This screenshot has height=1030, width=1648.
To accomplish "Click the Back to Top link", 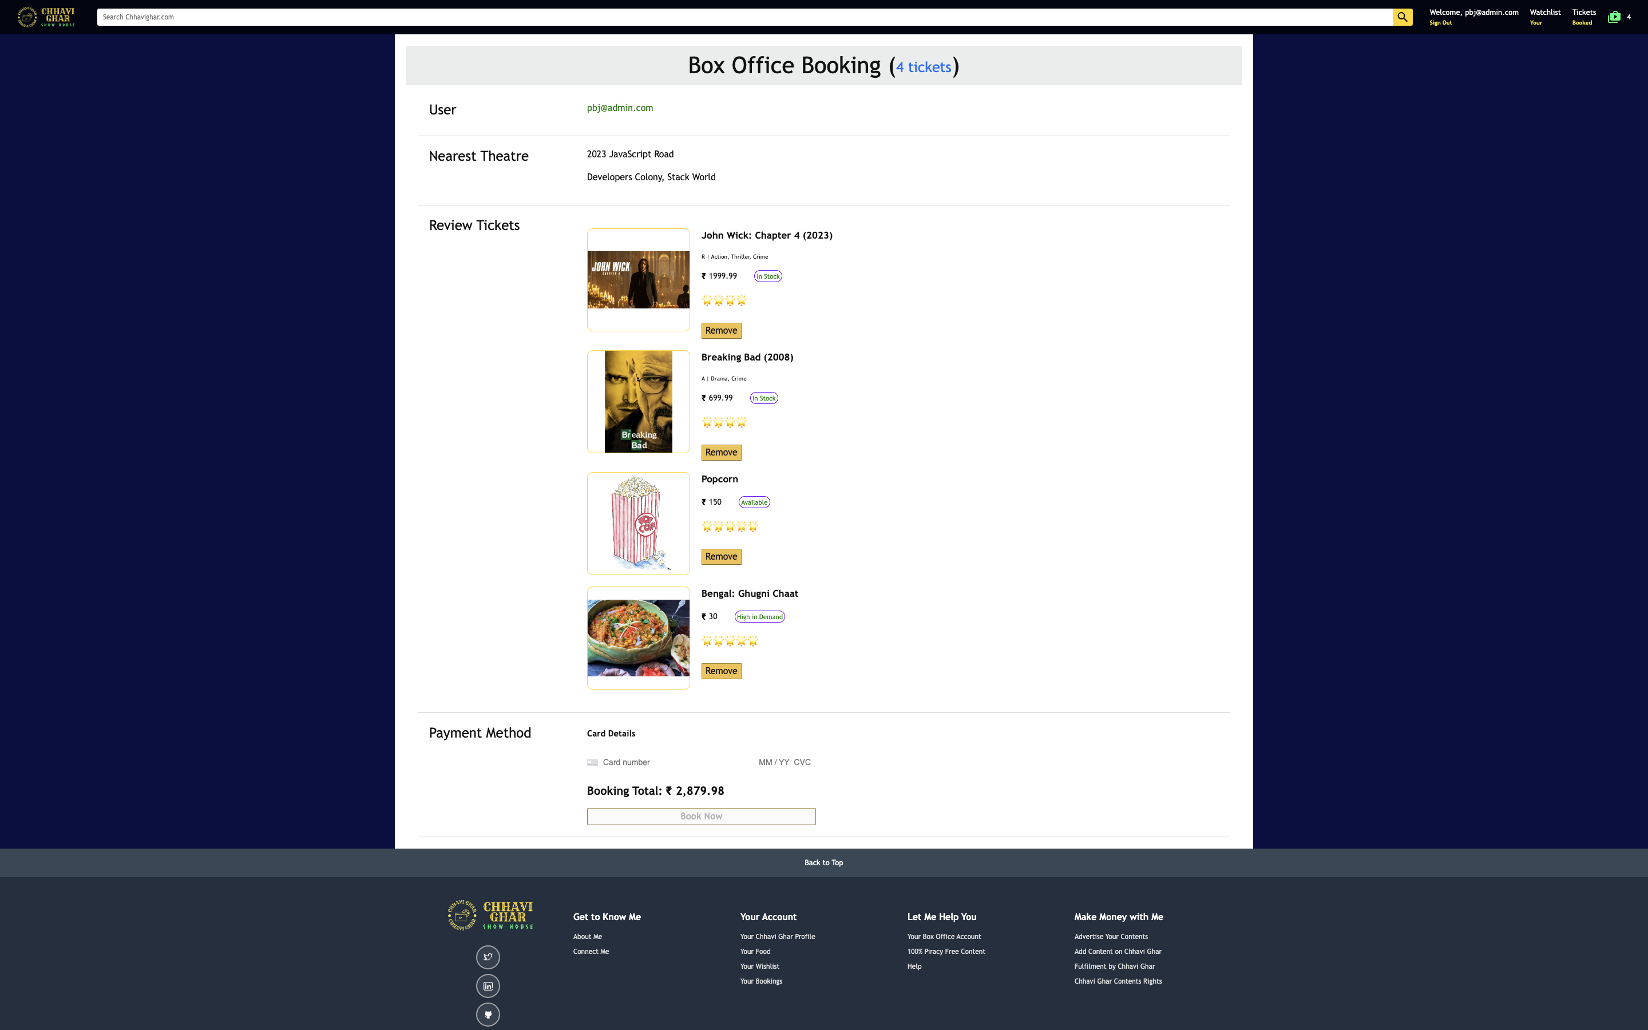I will [x=823, y=862].
